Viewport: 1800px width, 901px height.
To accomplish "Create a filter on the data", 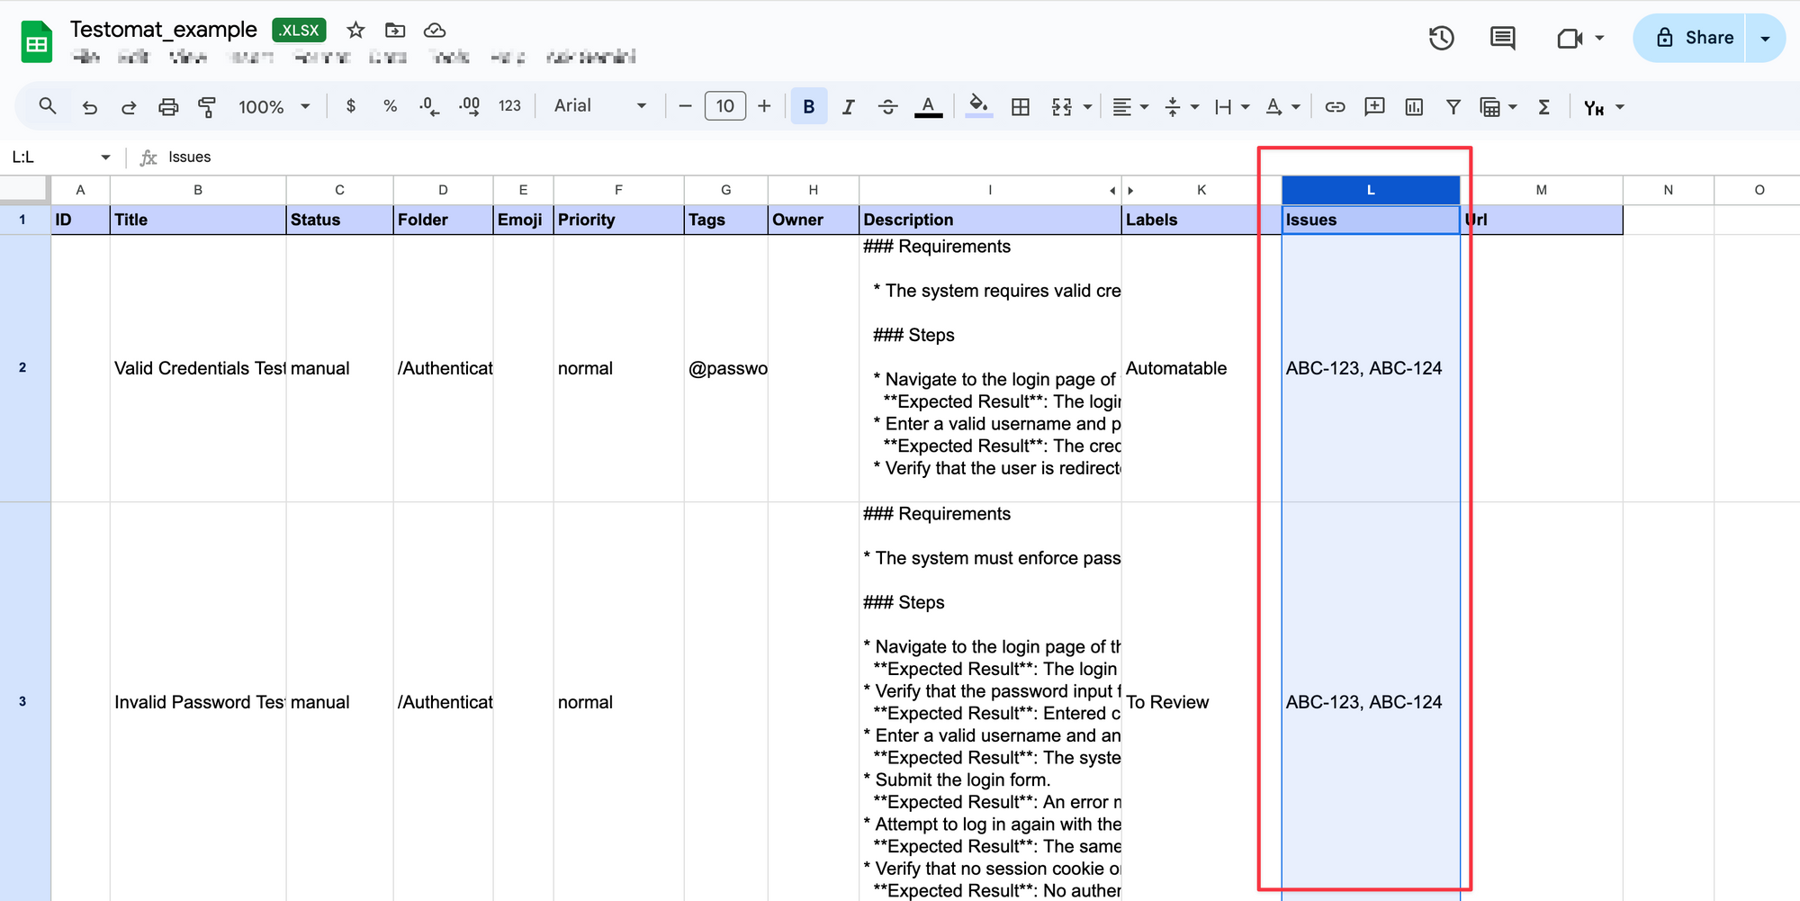I will pyautogui.click(x=1453, y=106).
